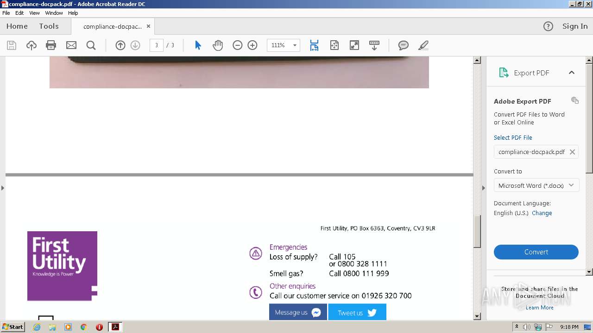
Task: Open the zoom level dropdown
Action: (295, 45)
